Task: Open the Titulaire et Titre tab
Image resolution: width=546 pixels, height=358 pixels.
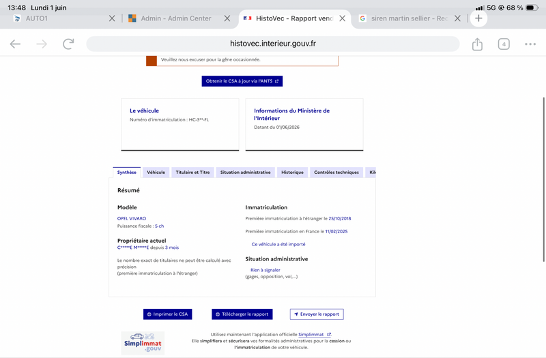Action: pos(192,173)
